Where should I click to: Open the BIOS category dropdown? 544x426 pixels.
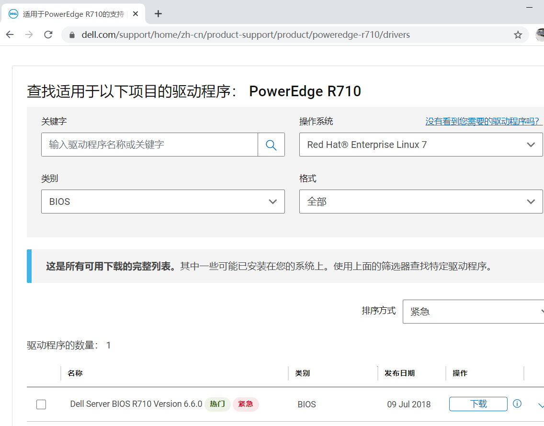pyautogui.click(x=163, y=202)
